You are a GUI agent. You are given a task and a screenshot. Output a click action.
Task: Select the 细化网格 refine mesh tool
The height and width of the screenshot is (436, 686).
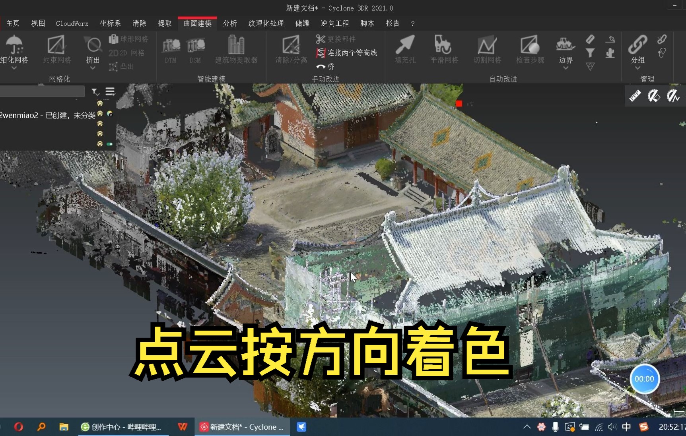(x=14, y=50)
